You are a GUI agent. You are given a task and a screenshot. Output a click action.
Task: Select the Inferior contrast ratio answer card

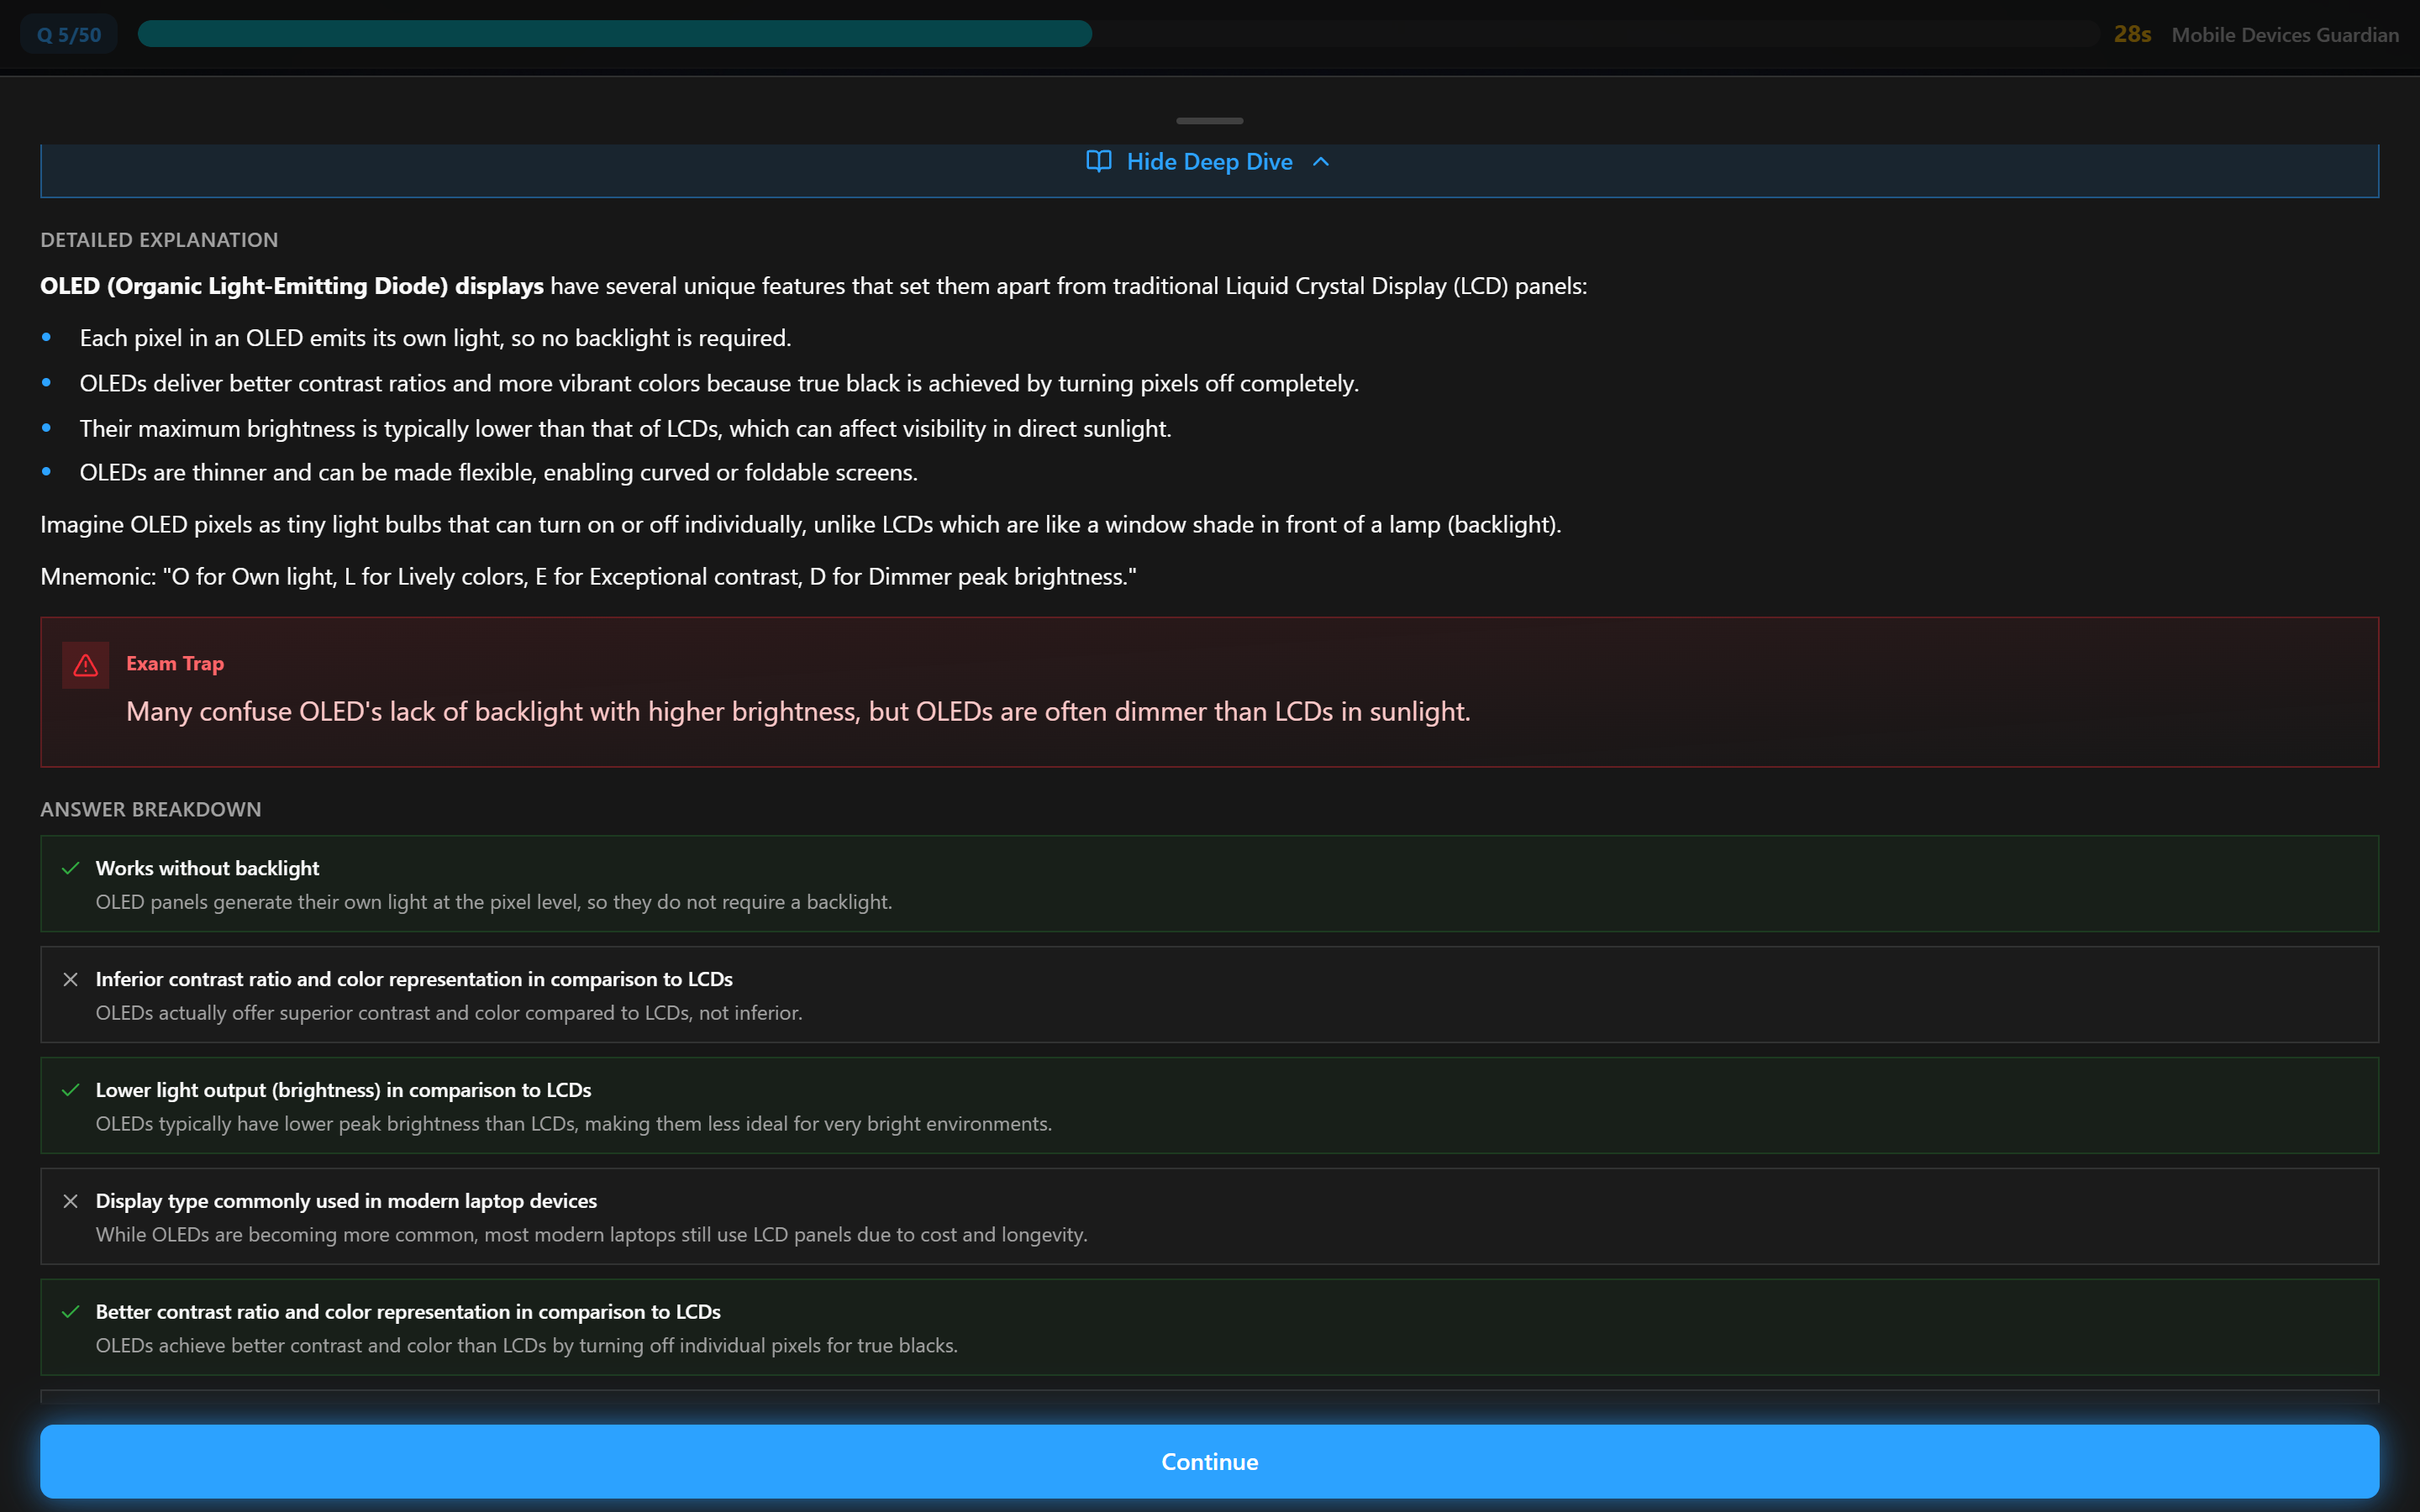[1209, 995]
